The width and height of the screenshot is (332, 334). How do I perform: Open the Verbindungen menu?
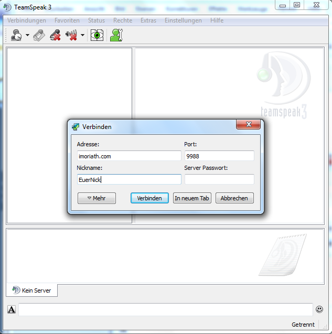pos(27,20)
